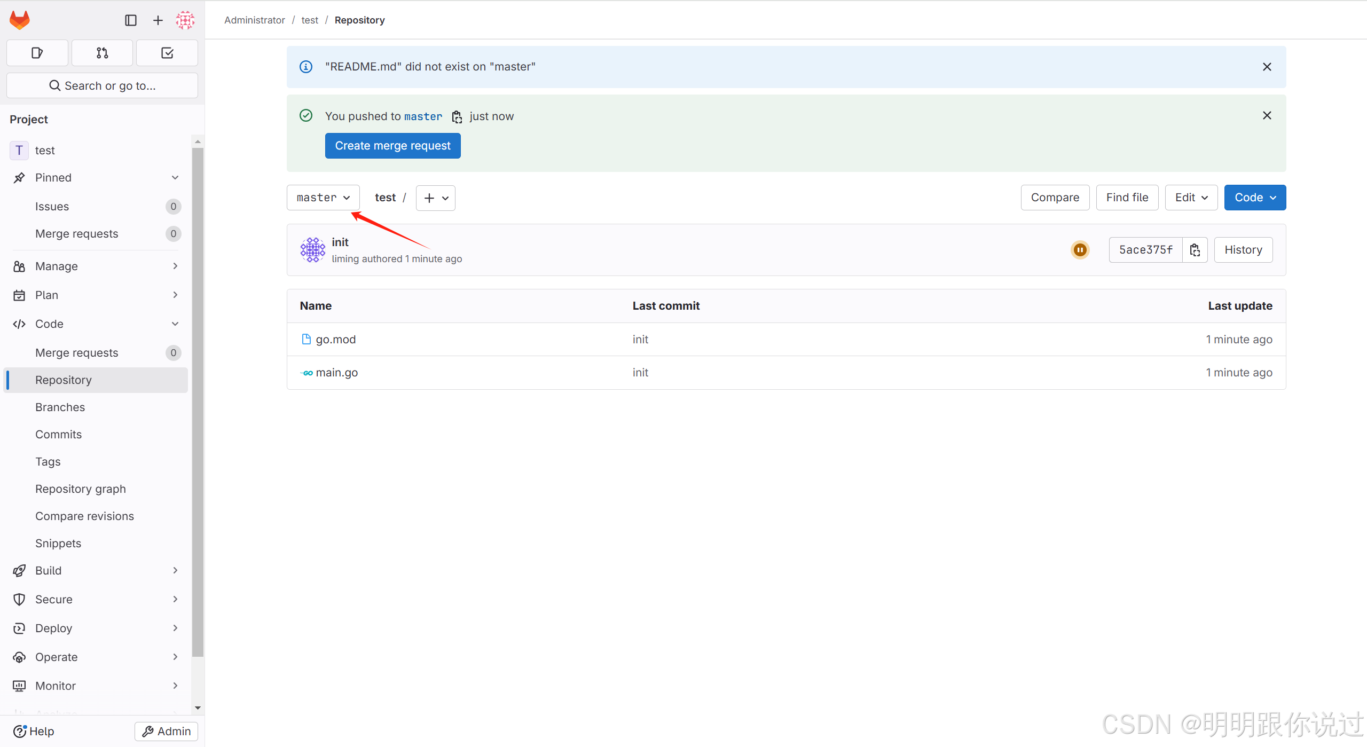Expand the Monitor section chevron
Screen dimensions: 1367x747
(175, 686)
